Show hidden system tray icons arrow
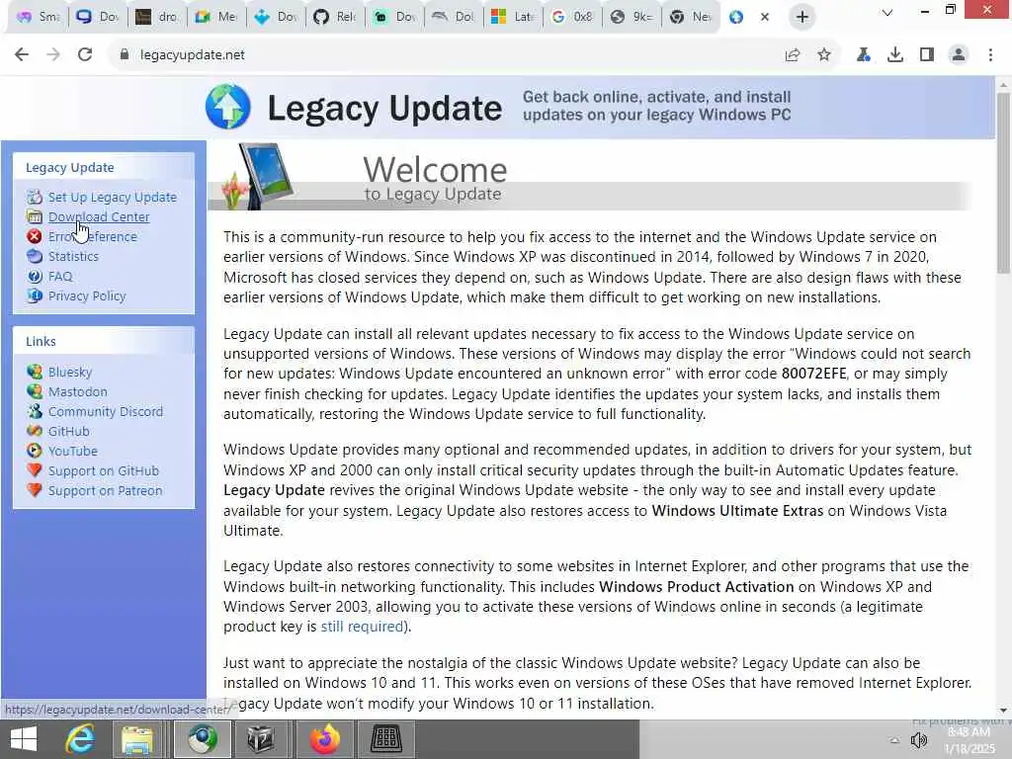Image resolution: width=1012 pixels, height=759 pixels. click(x=894, y=740)
